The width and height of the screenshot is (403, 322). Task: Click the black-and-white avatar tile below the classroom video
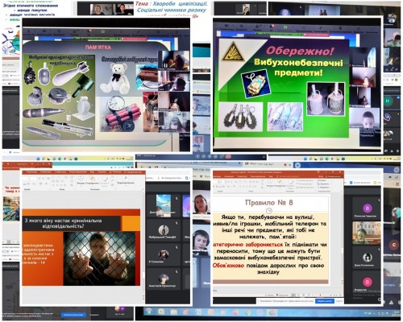point(367,258)
